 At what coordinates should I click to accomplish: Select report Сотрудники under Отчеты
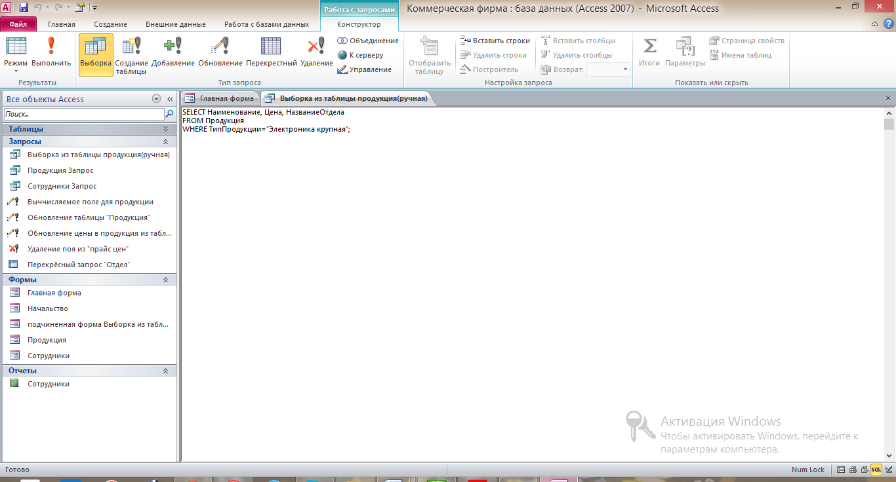[89, 384]
